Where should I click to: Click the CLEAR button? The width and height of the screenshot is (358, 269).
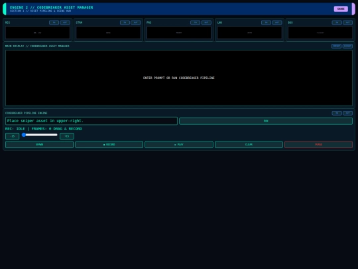tap(249, 145)
